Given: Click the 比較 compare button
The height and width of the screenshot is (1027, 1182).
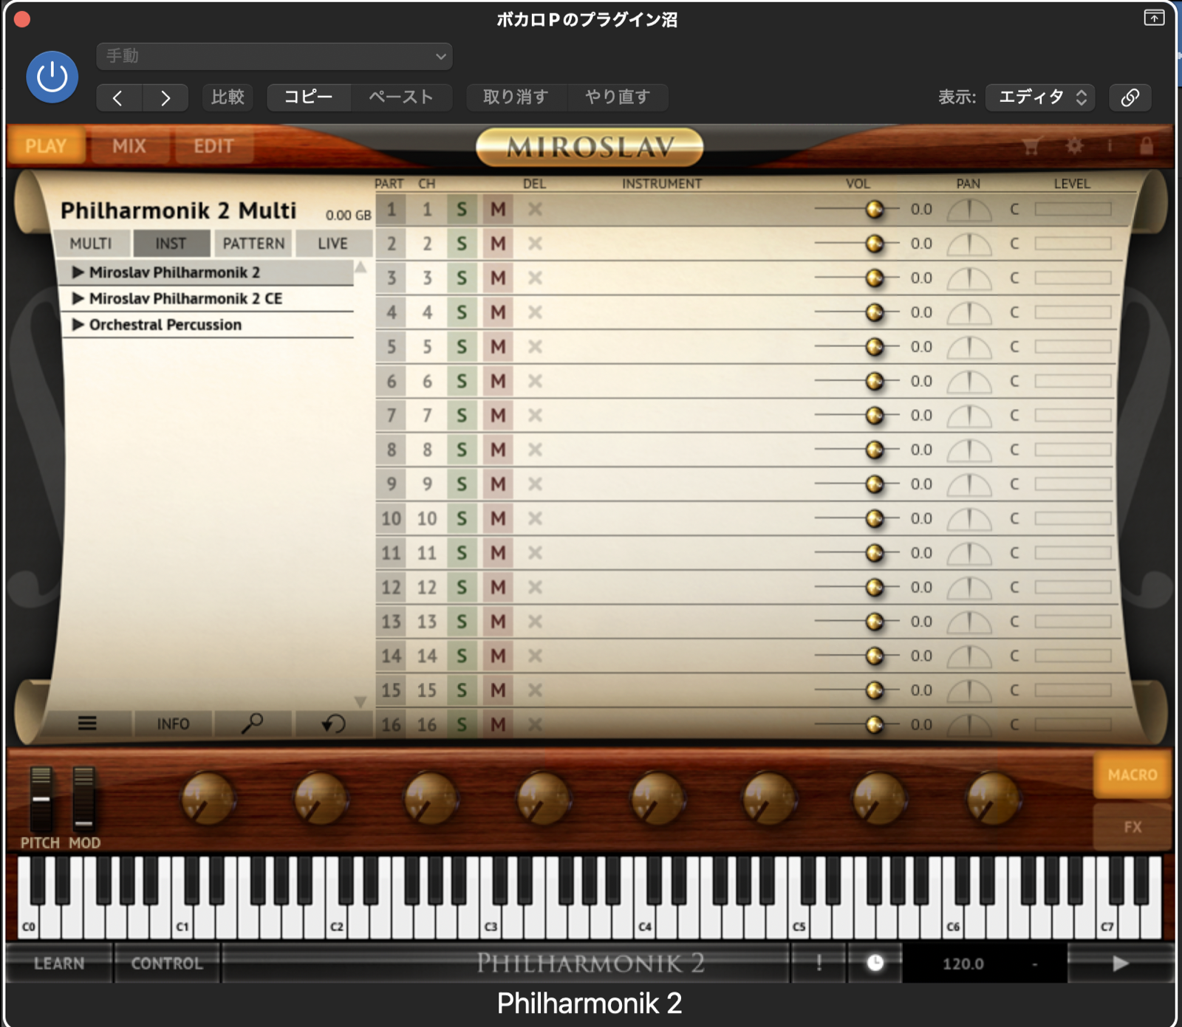Looking at the screenshot, I should pyautogui.click(x=228, y=97).
